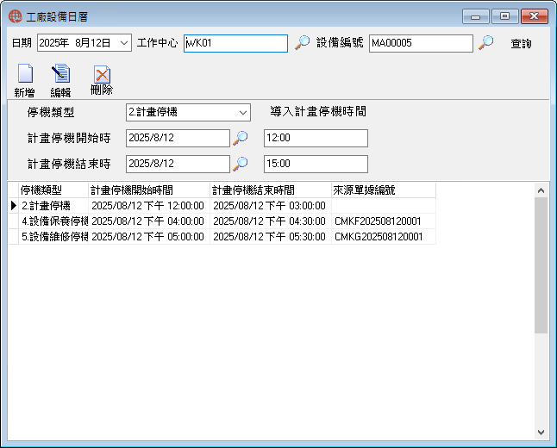This screenshot has width=557, height=448.
Task: Select the 5.設備維修停機 row
Action: click(222, 237)
